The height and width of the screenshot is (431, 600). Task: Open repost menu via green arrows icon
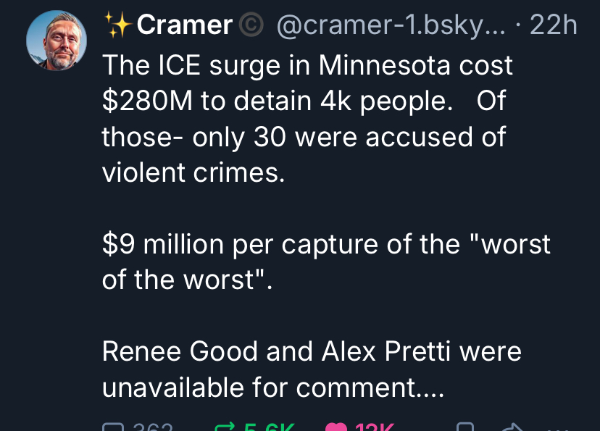[x=226, y=427]
